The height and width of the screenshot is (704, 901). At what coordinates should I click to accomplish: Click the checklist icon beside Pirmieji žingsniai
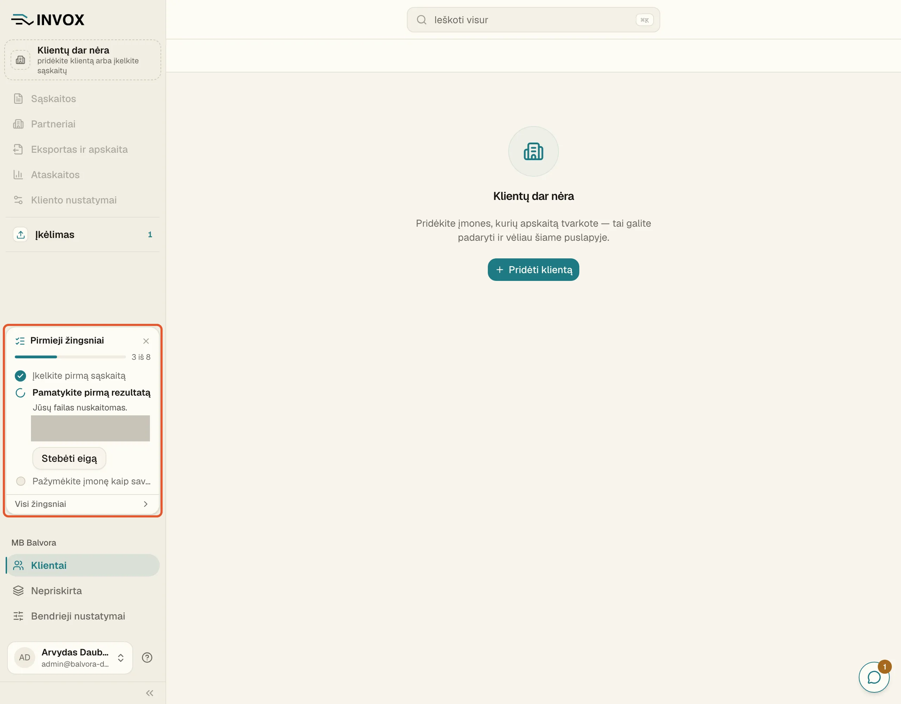pos(20,341)
